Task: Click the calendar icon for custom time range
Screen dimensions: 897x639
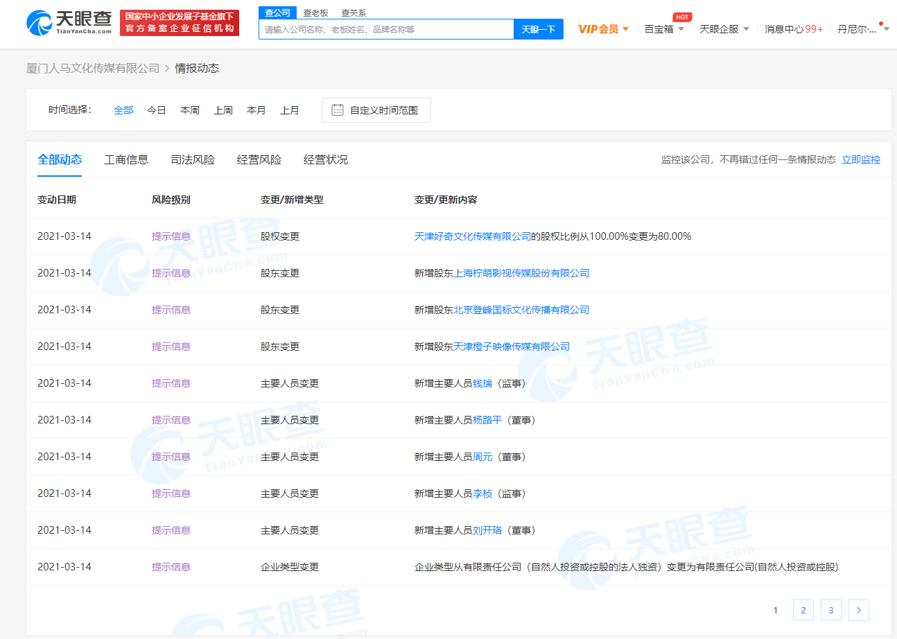Action: 338,110
